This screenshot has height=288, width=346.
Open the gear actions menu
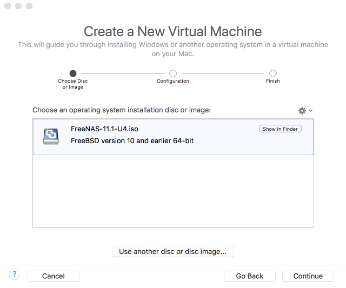pos(305,110)
